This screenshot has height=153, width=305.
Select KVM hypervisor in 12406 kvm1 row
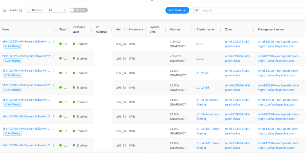(x=132, y=73)
